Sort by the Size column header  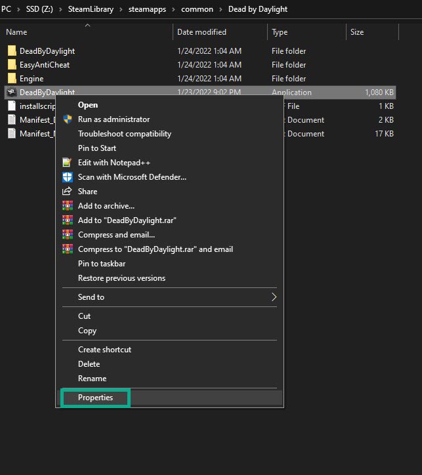(357, 31)
